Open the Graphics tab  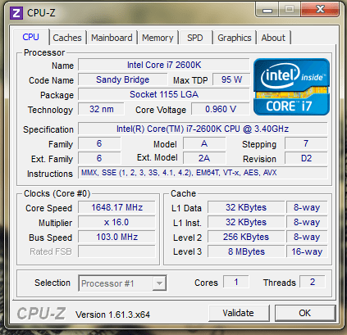click(235, 38)
